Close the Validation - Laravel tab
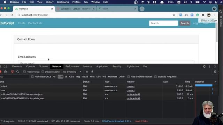 pos(94,9)
